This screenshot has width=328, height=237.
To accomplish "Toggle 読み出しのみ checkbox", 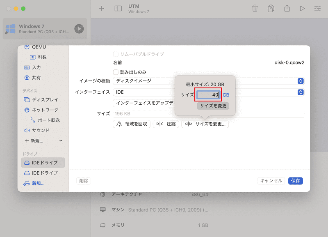I will click(116, 72).
